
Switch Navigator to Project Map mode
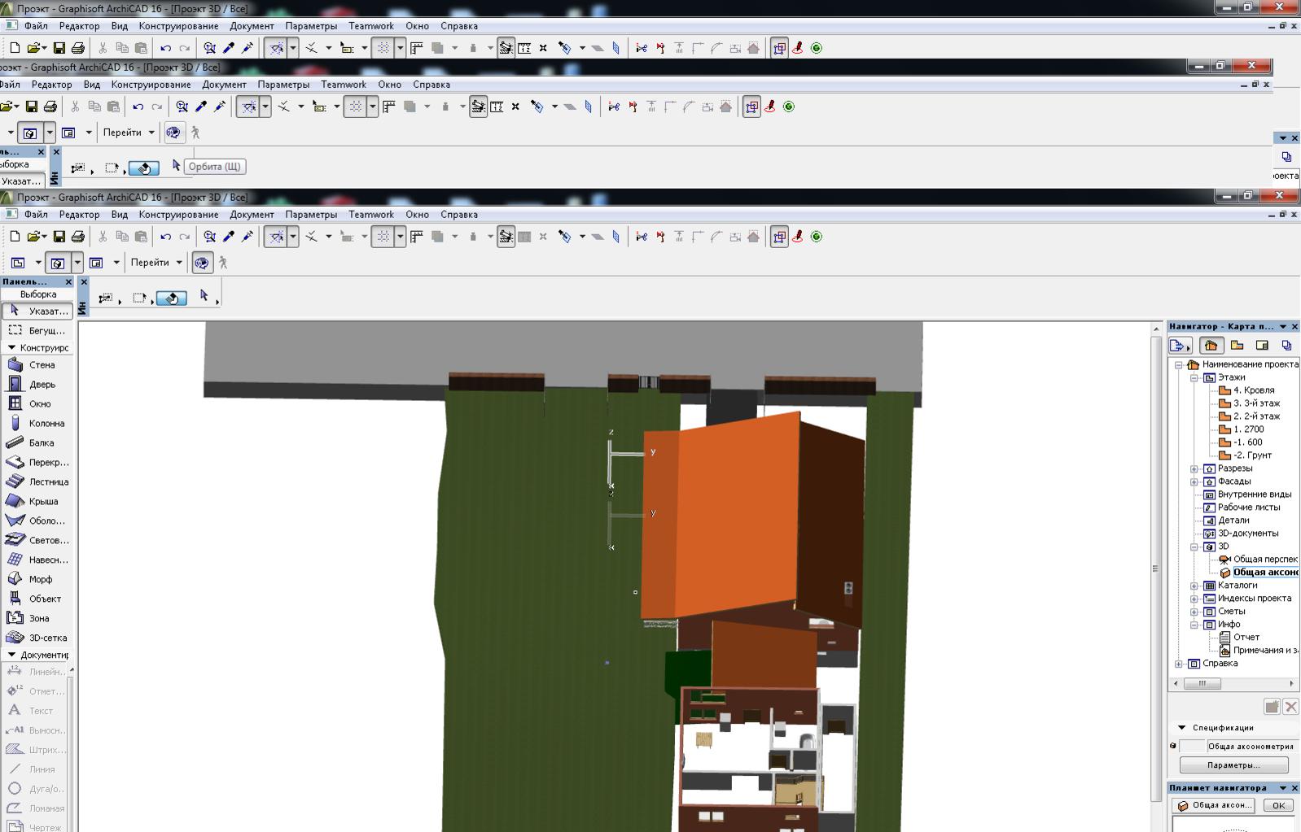1211,346
